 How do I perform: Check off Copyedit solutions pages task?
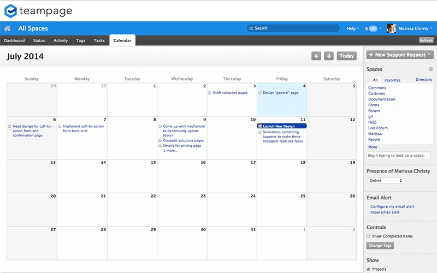[160, 140]
